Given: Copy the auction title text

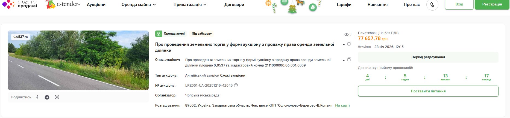Looking at the screenshot, I should pos(349,44).
